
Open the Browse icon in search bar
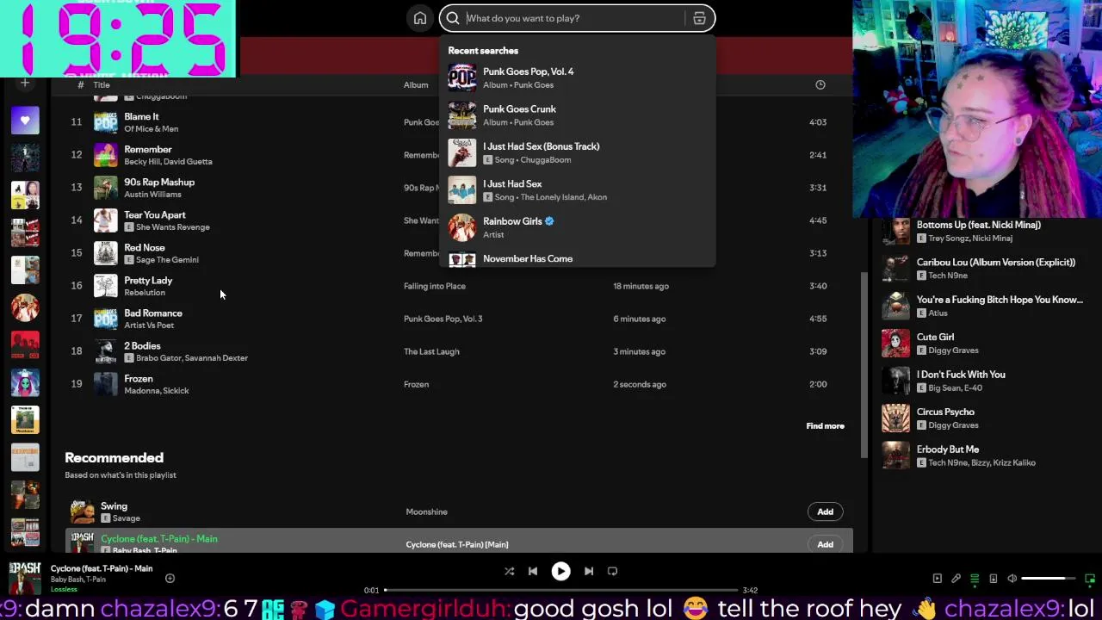pyautogui.click(x=699, y=18)
